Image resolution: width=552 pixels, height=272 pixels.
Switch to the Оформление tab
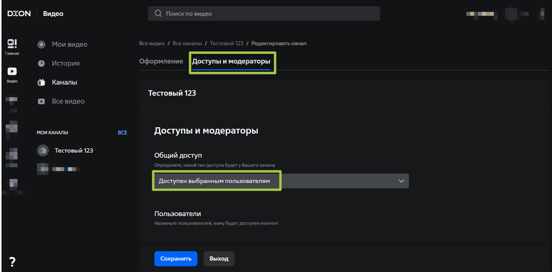click(x=161, y=61)
